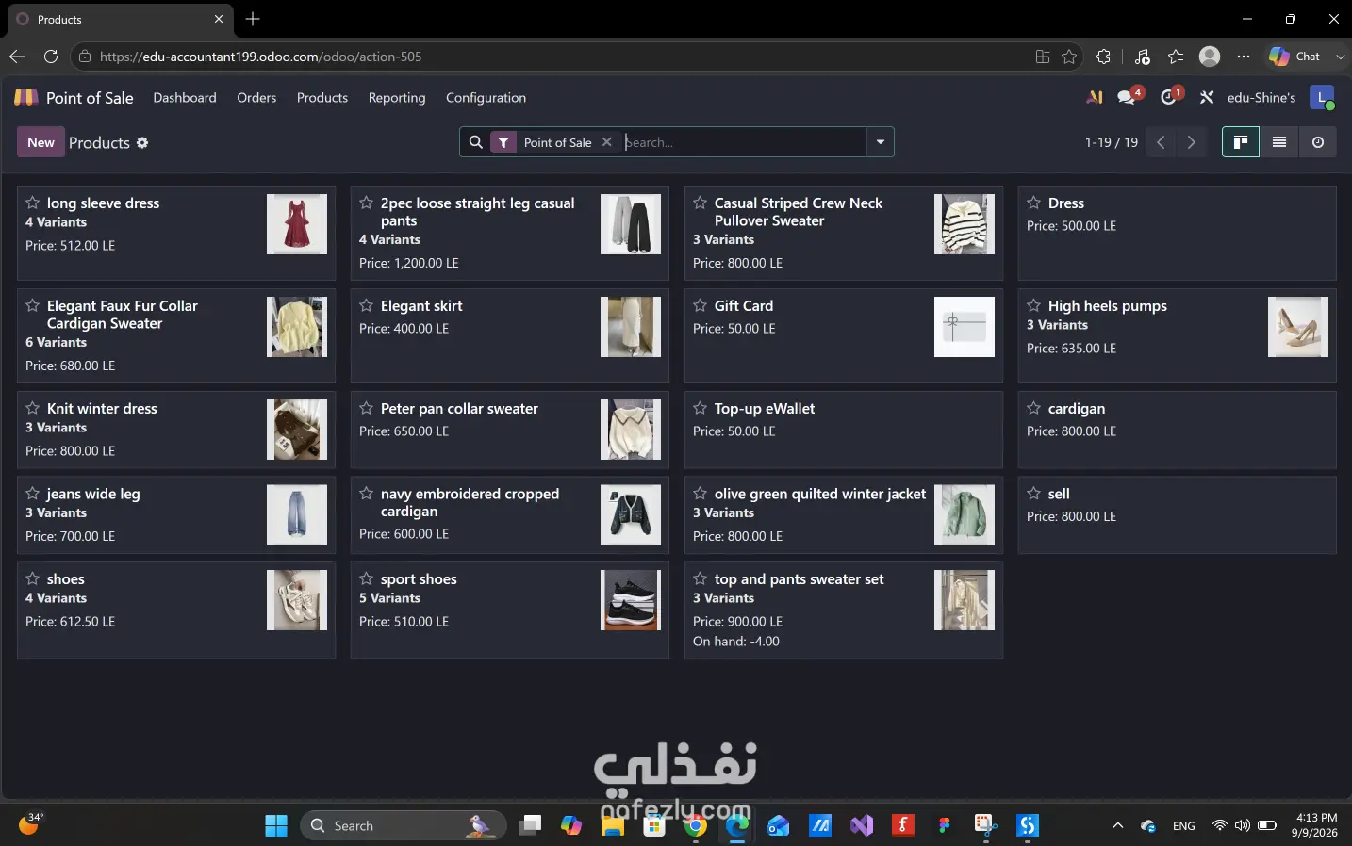1352x846 pixels.
Task: Click the New product button
Action: [x=41, y=142]
